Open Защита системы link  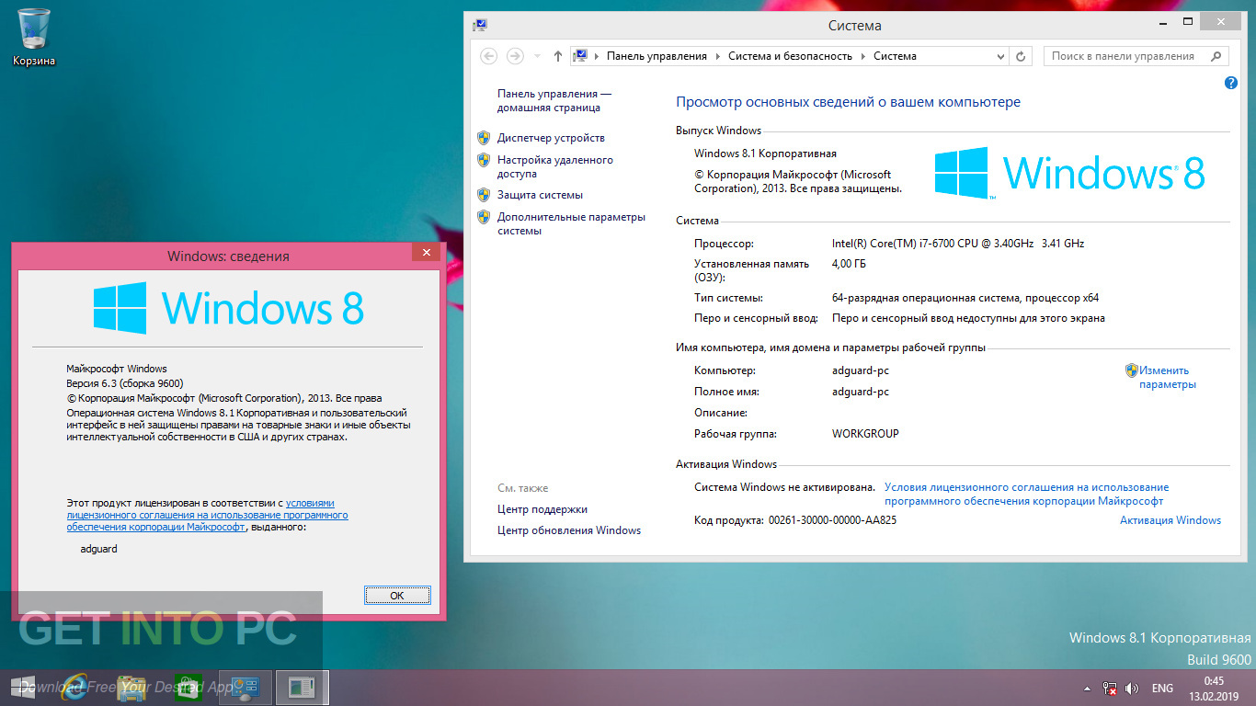[x=540, y=195]
